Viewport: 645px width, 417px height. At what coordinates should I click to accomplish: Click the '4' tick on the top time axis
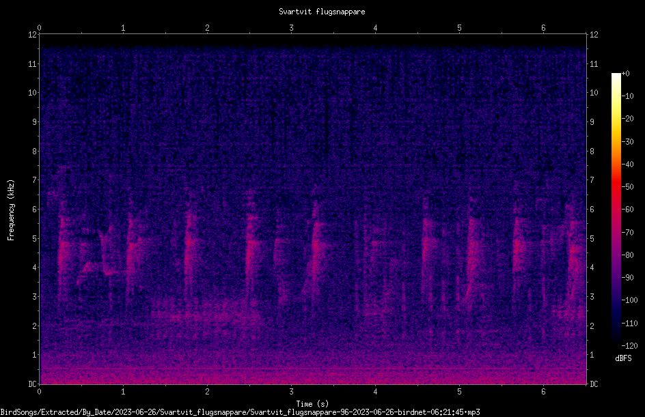pos(375,28)
